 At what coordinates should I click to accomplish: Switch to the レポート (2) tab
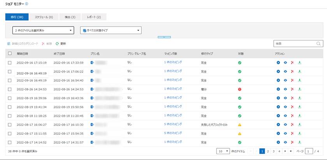(94, 17)
